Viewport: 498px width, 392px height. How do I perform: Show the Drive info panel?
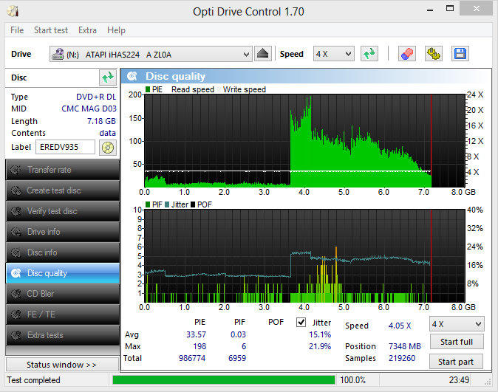(63, 232)
